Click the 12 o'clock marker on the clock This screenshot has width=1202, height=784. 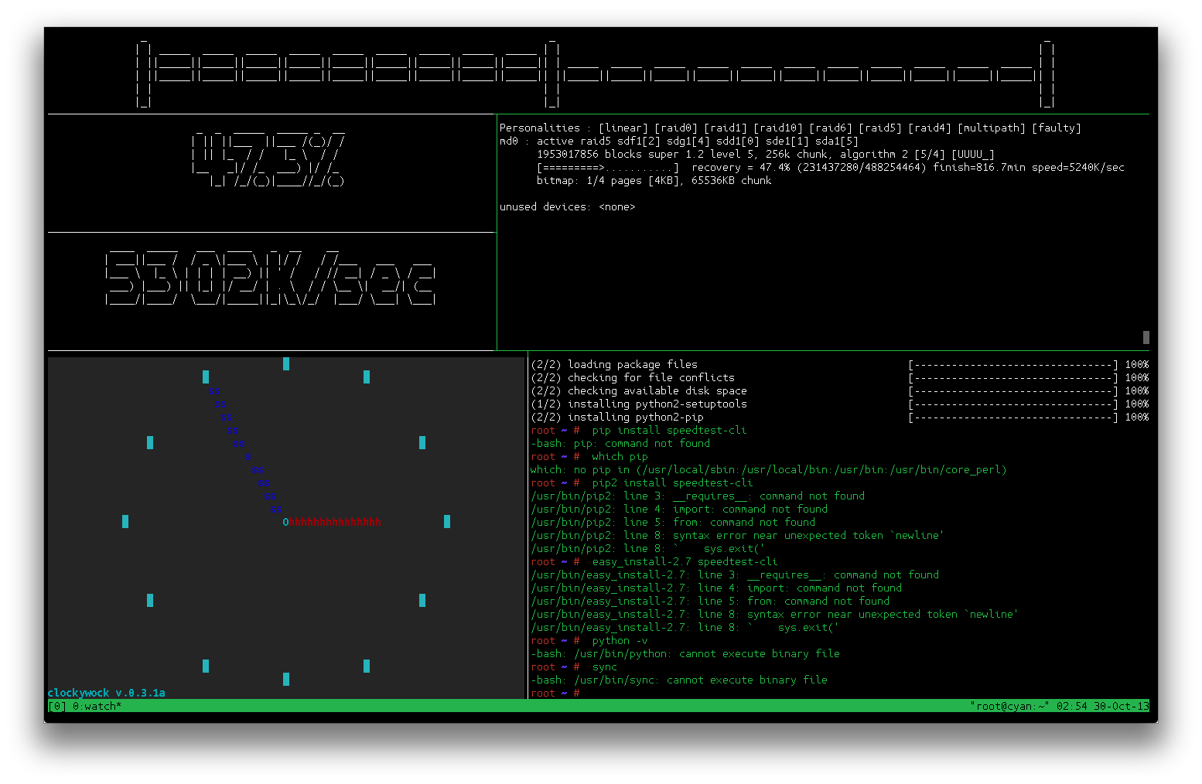[x=286, y=363]
